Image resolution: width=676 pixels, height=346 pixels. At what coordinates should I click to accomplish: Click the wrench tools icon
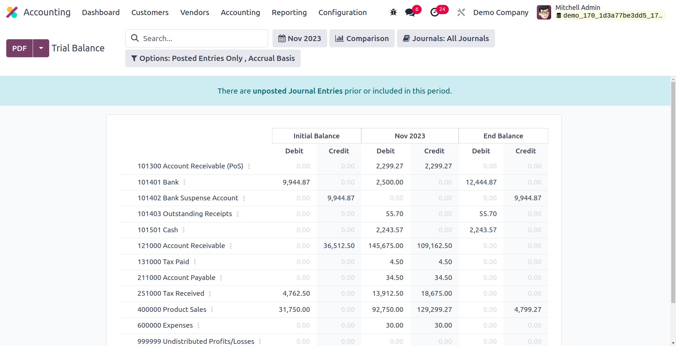[x=461, y=12]
